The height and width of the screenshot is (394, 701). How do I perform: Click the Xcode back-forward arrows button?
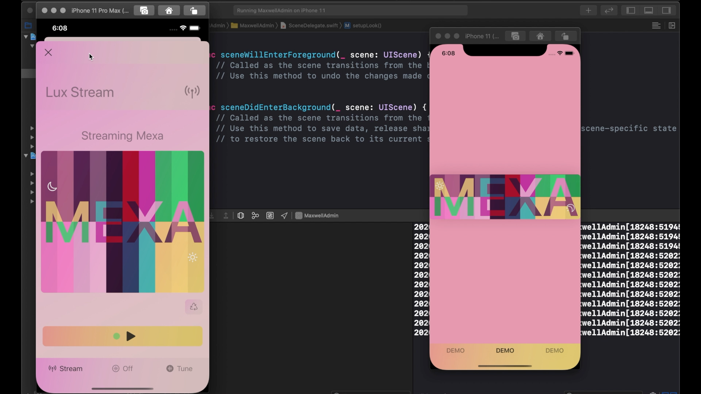click(609, 11)
